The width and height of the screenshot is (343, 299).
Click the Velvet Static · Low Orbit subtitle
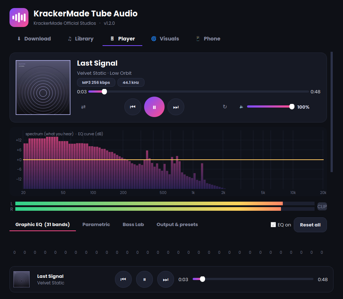coord(104,73)
